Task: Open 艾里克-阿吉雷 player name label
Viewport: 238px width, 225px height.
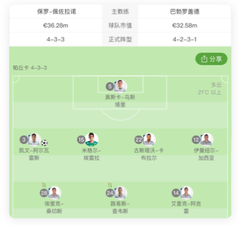Action: 186,207
